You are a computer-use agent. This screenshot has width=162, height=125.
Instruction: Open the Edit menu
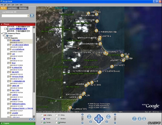point(5,5)
